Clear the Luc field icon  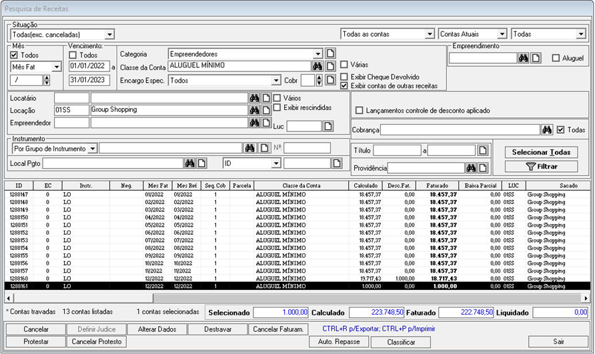tap(328, 126)
